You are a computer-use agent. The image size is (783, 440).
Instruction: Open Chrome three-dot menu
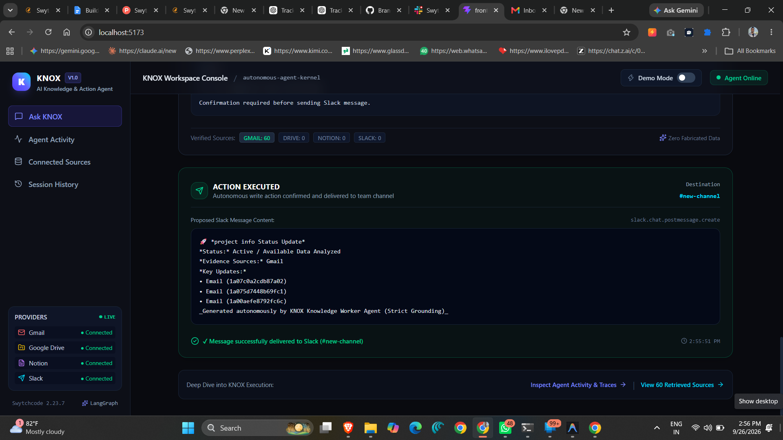[x=771, y=32]
